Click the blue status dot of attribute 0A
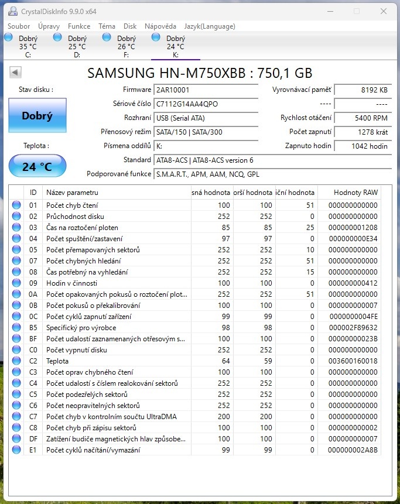This screenshot has height=504, width=400. [x=16, y=294]
